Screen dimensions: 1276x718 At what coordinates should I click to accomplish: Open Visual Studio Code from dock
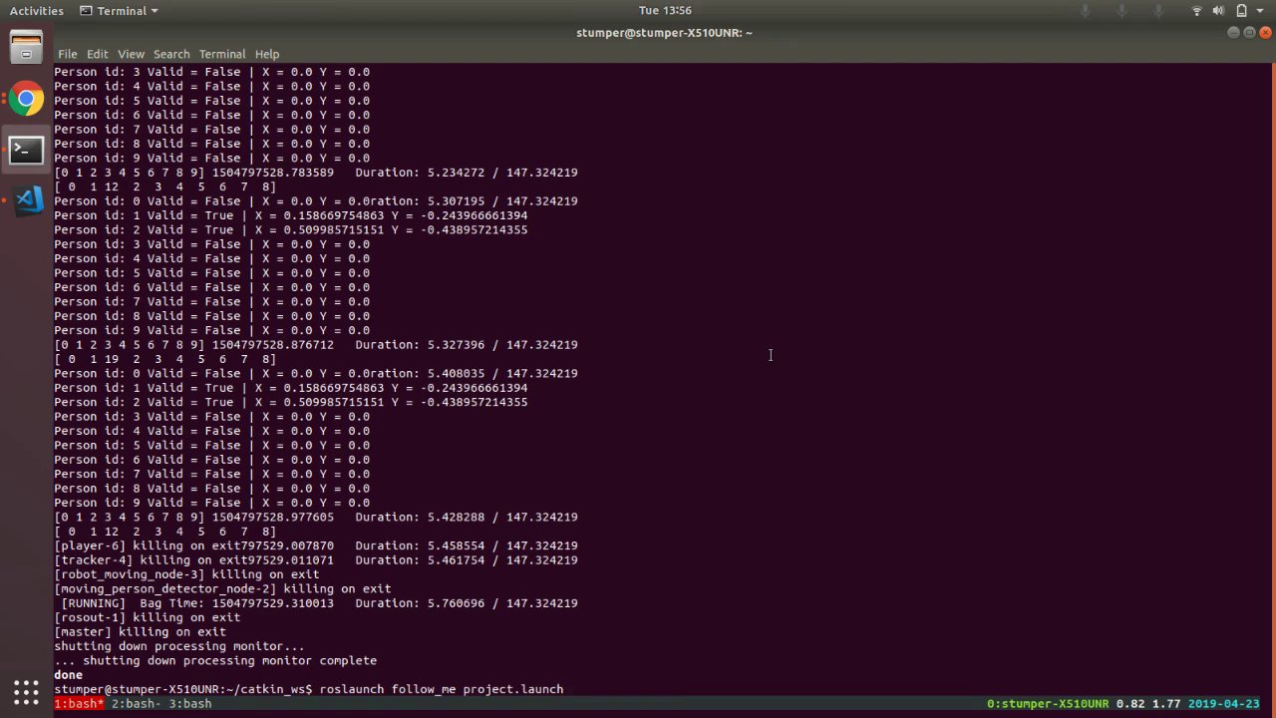[26, 199]
